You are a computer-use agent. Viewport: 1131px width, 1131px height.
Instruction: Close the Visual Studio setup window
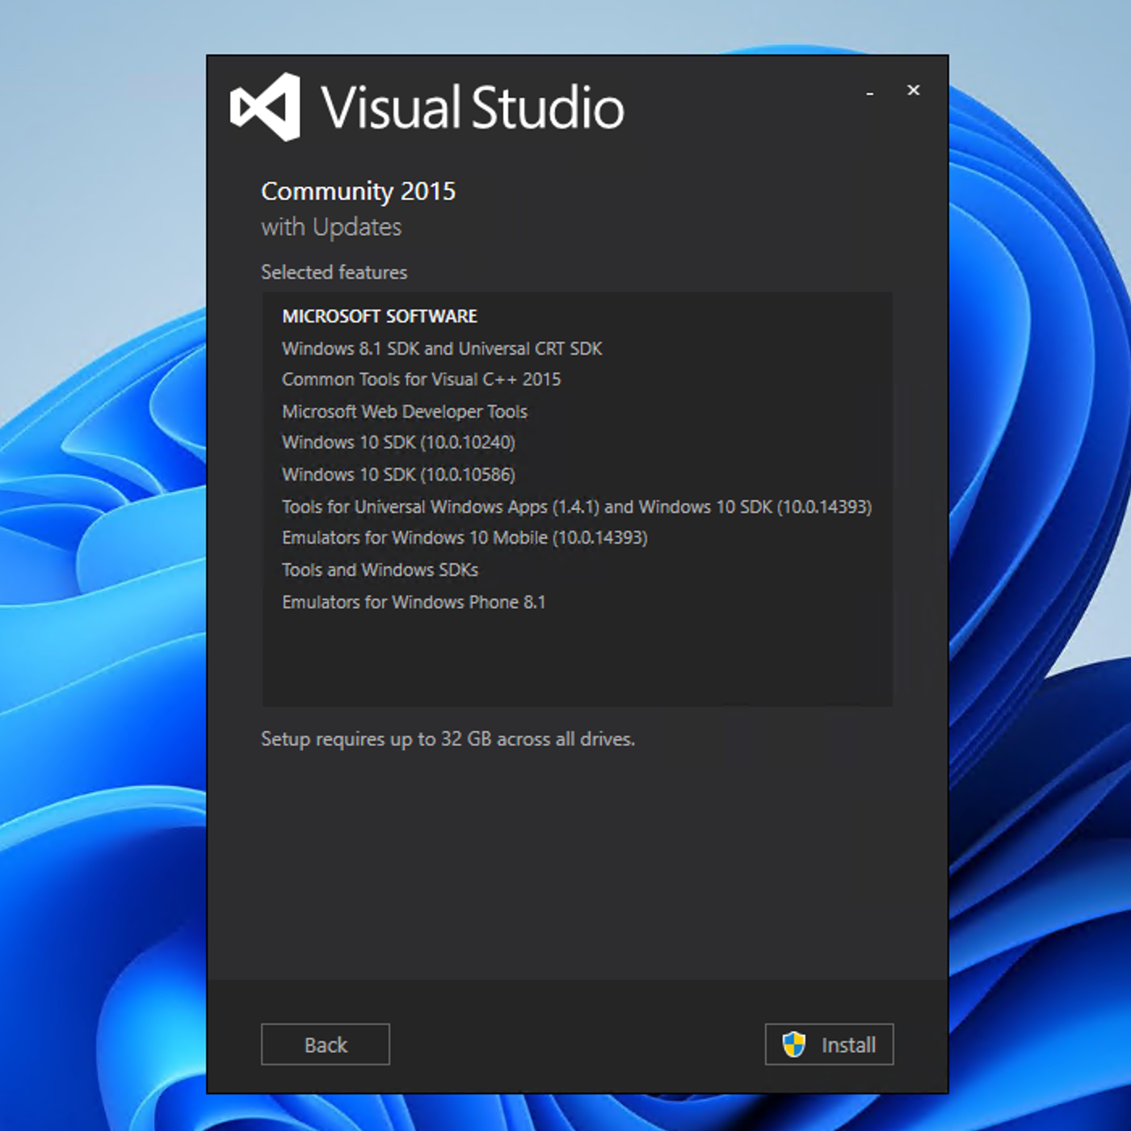(x=913, y=90)
